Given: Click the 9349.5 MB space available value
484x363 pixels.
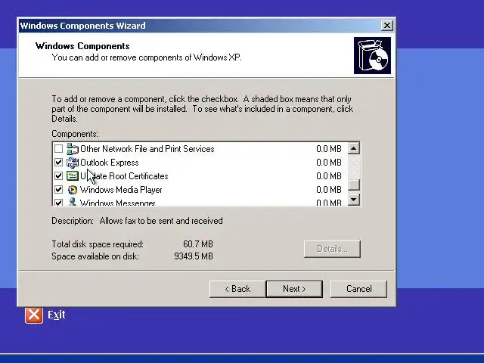Looking at the screenshot, I should coord(194,256).
